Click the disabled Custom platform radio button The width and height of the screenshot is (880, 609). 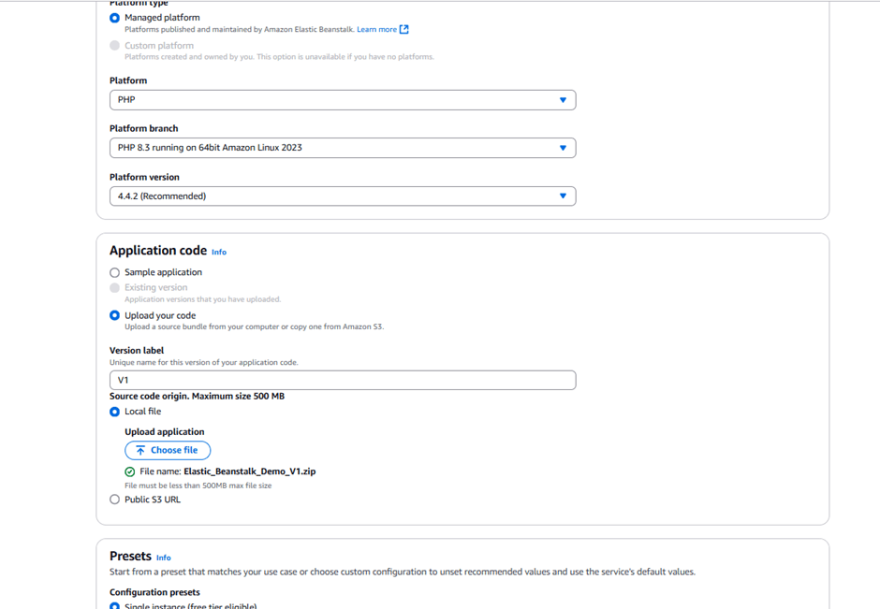(114, 45)
